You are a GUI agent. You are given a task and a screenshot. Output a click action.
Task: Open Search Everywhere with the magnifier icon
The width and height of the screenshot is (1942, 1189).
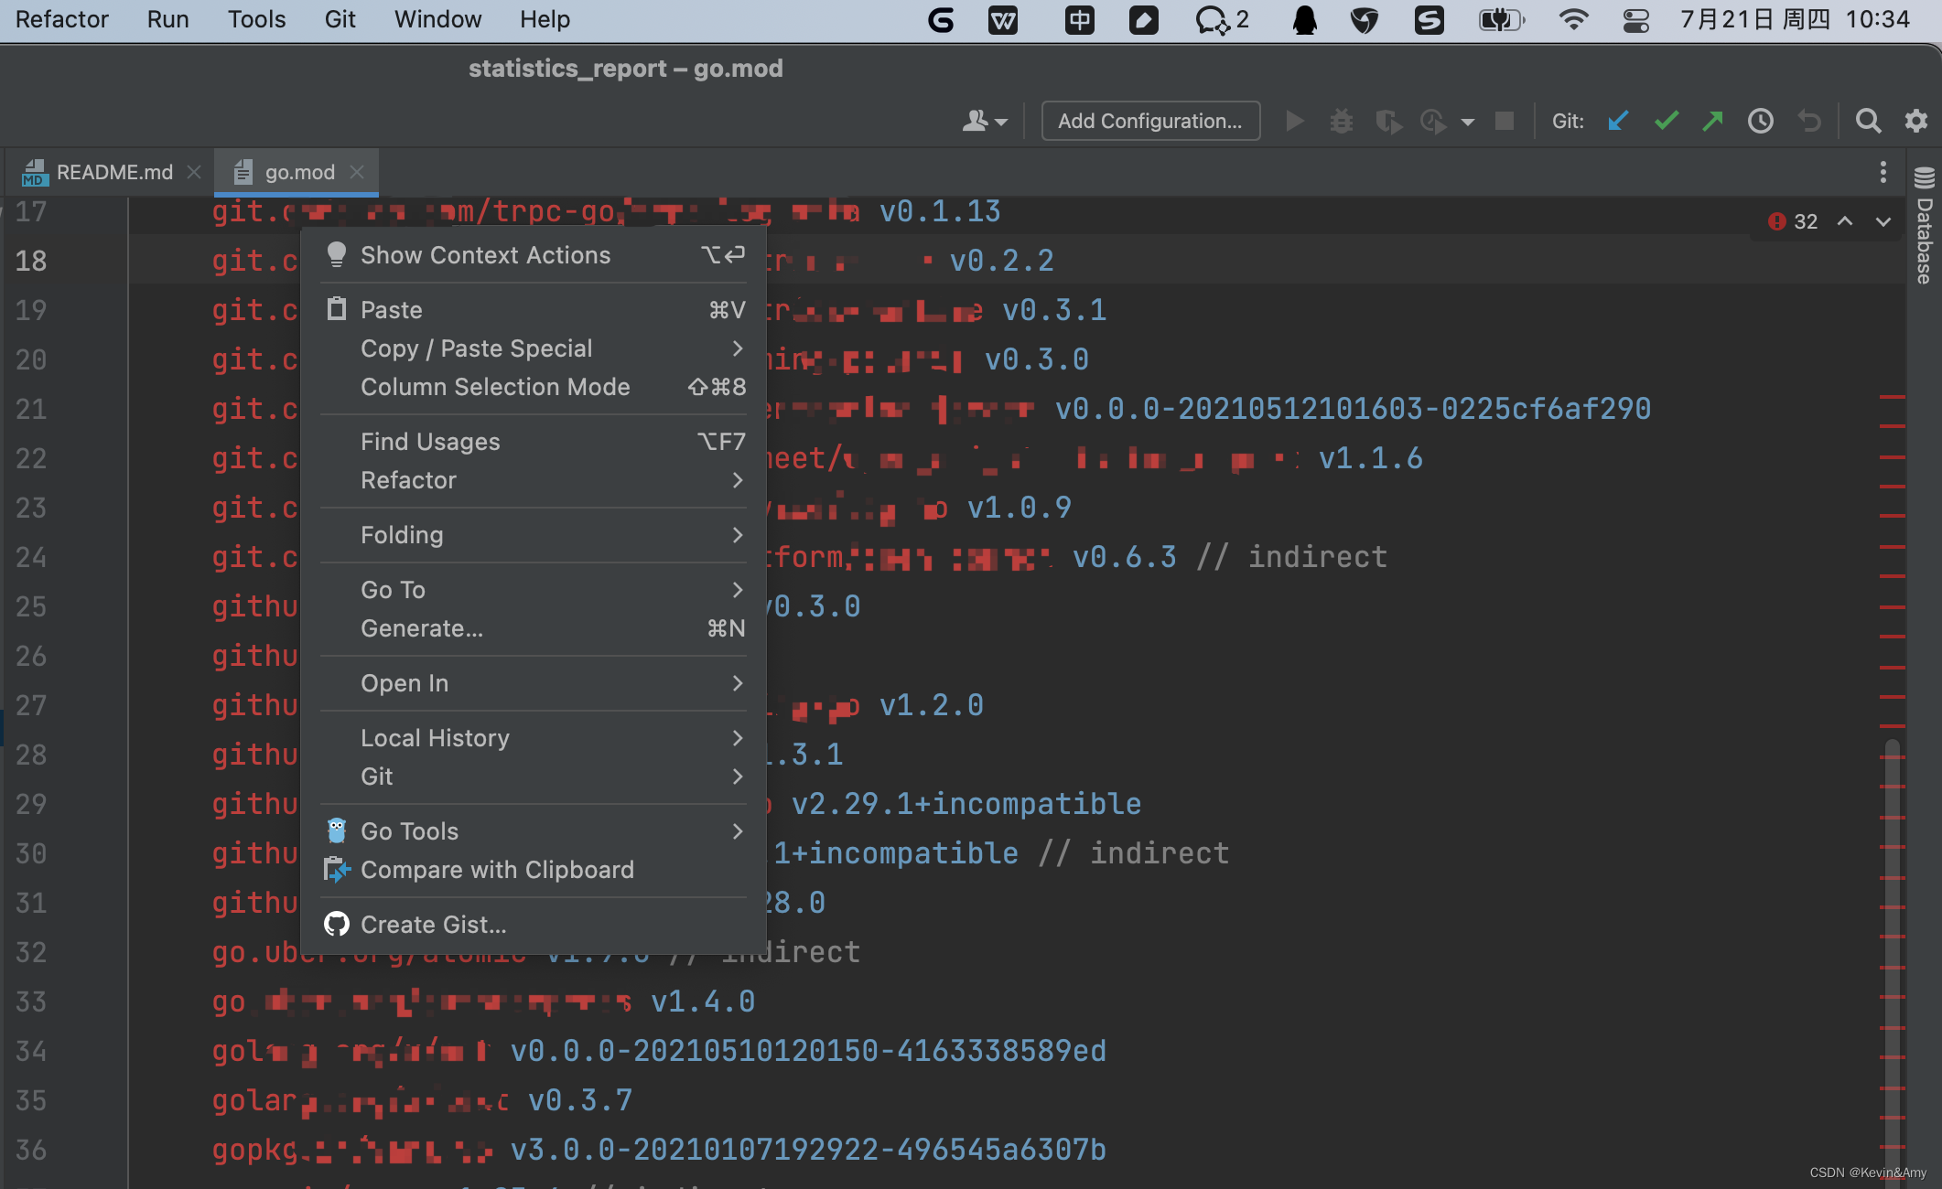tap(1868, 121)
